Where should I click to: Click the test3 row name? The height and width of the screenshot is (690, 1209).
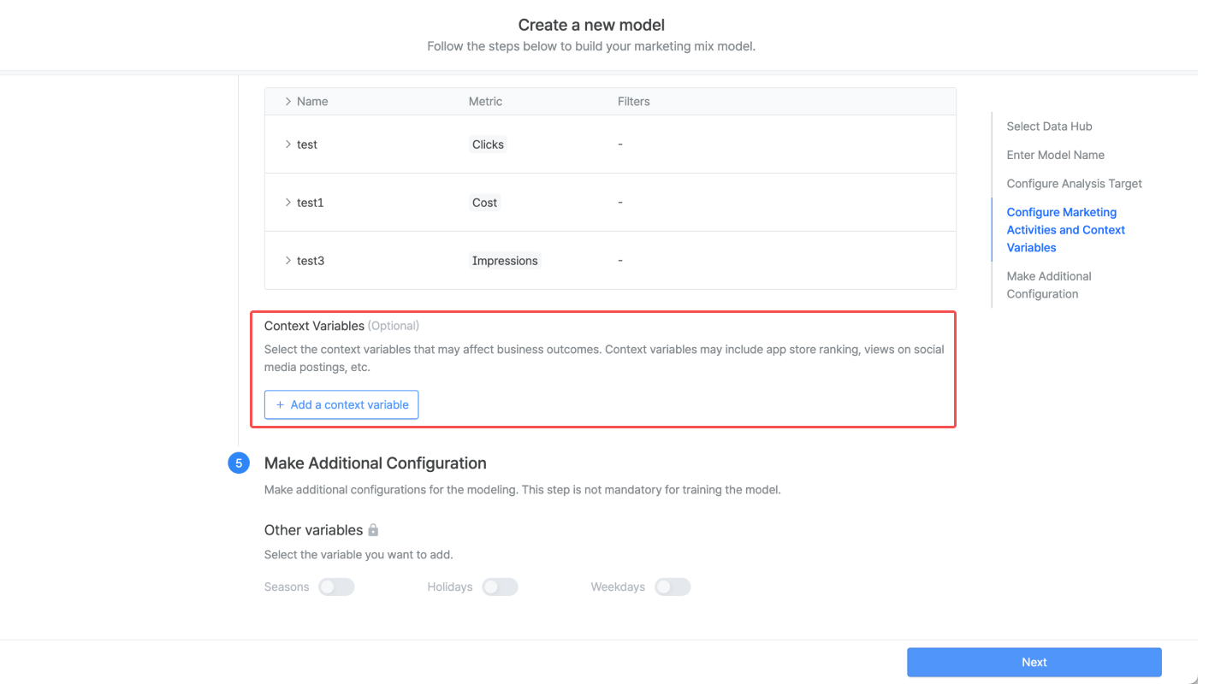click(311, 261)
